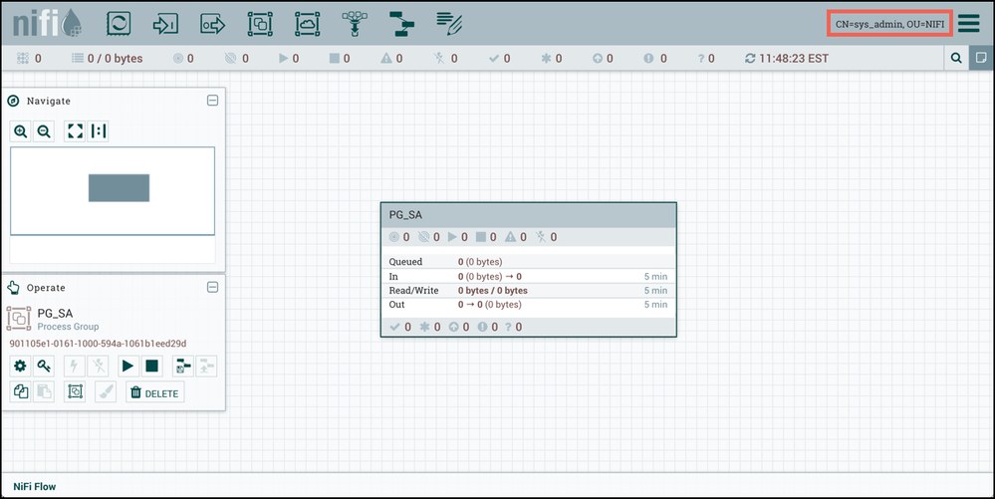This screenshot has width=995, height=499.
Task: Click the refresh icon beside 11:48:23 EST
Action: pos(750,59)
